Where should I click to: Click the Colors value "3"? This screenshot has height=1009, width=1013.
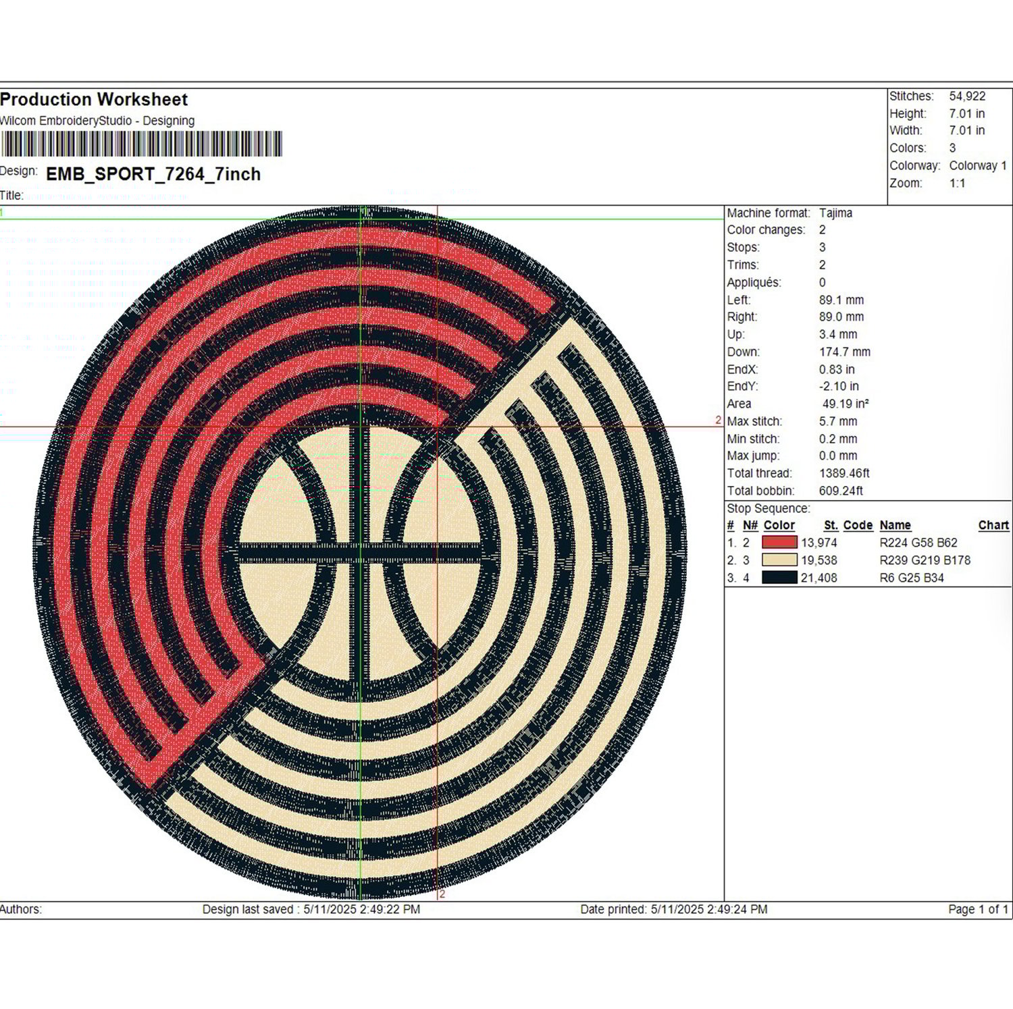(952, 148)
